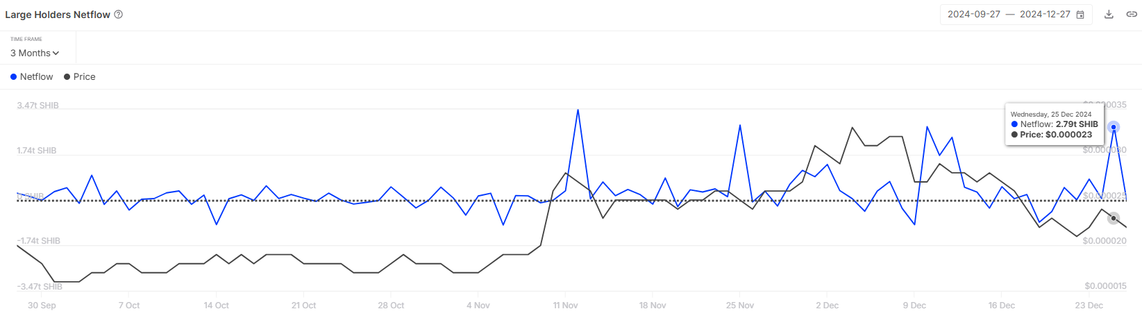Click the 2 Dec axis date label
Image resolution: width=1142 pixels, height=318 pixels.
point(827,306)
